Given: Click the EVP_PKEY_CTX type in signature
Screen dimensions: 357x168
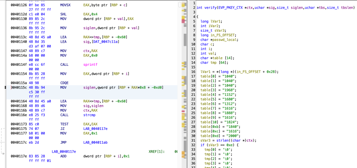Looking at the screenshot, I should point(231,8).
